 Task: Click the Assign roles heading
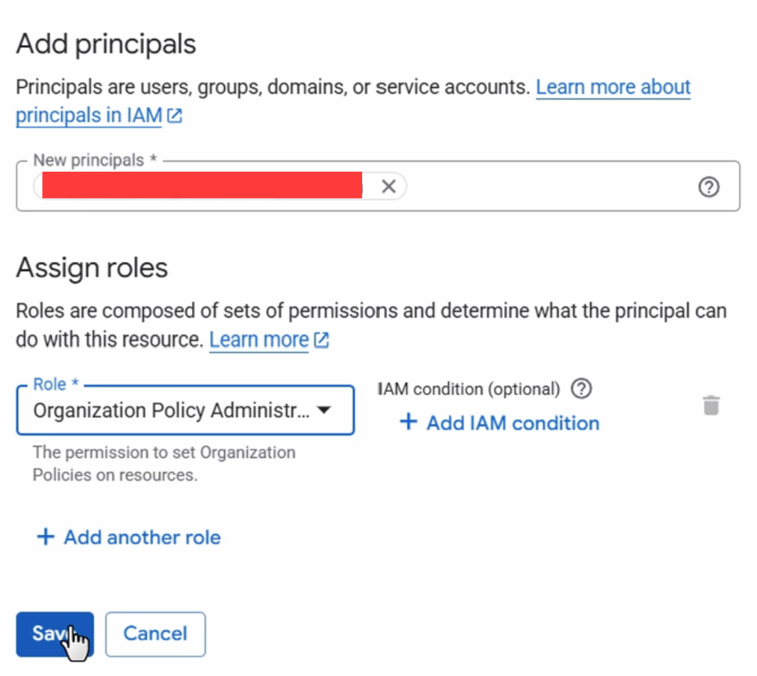pos(92,268)
